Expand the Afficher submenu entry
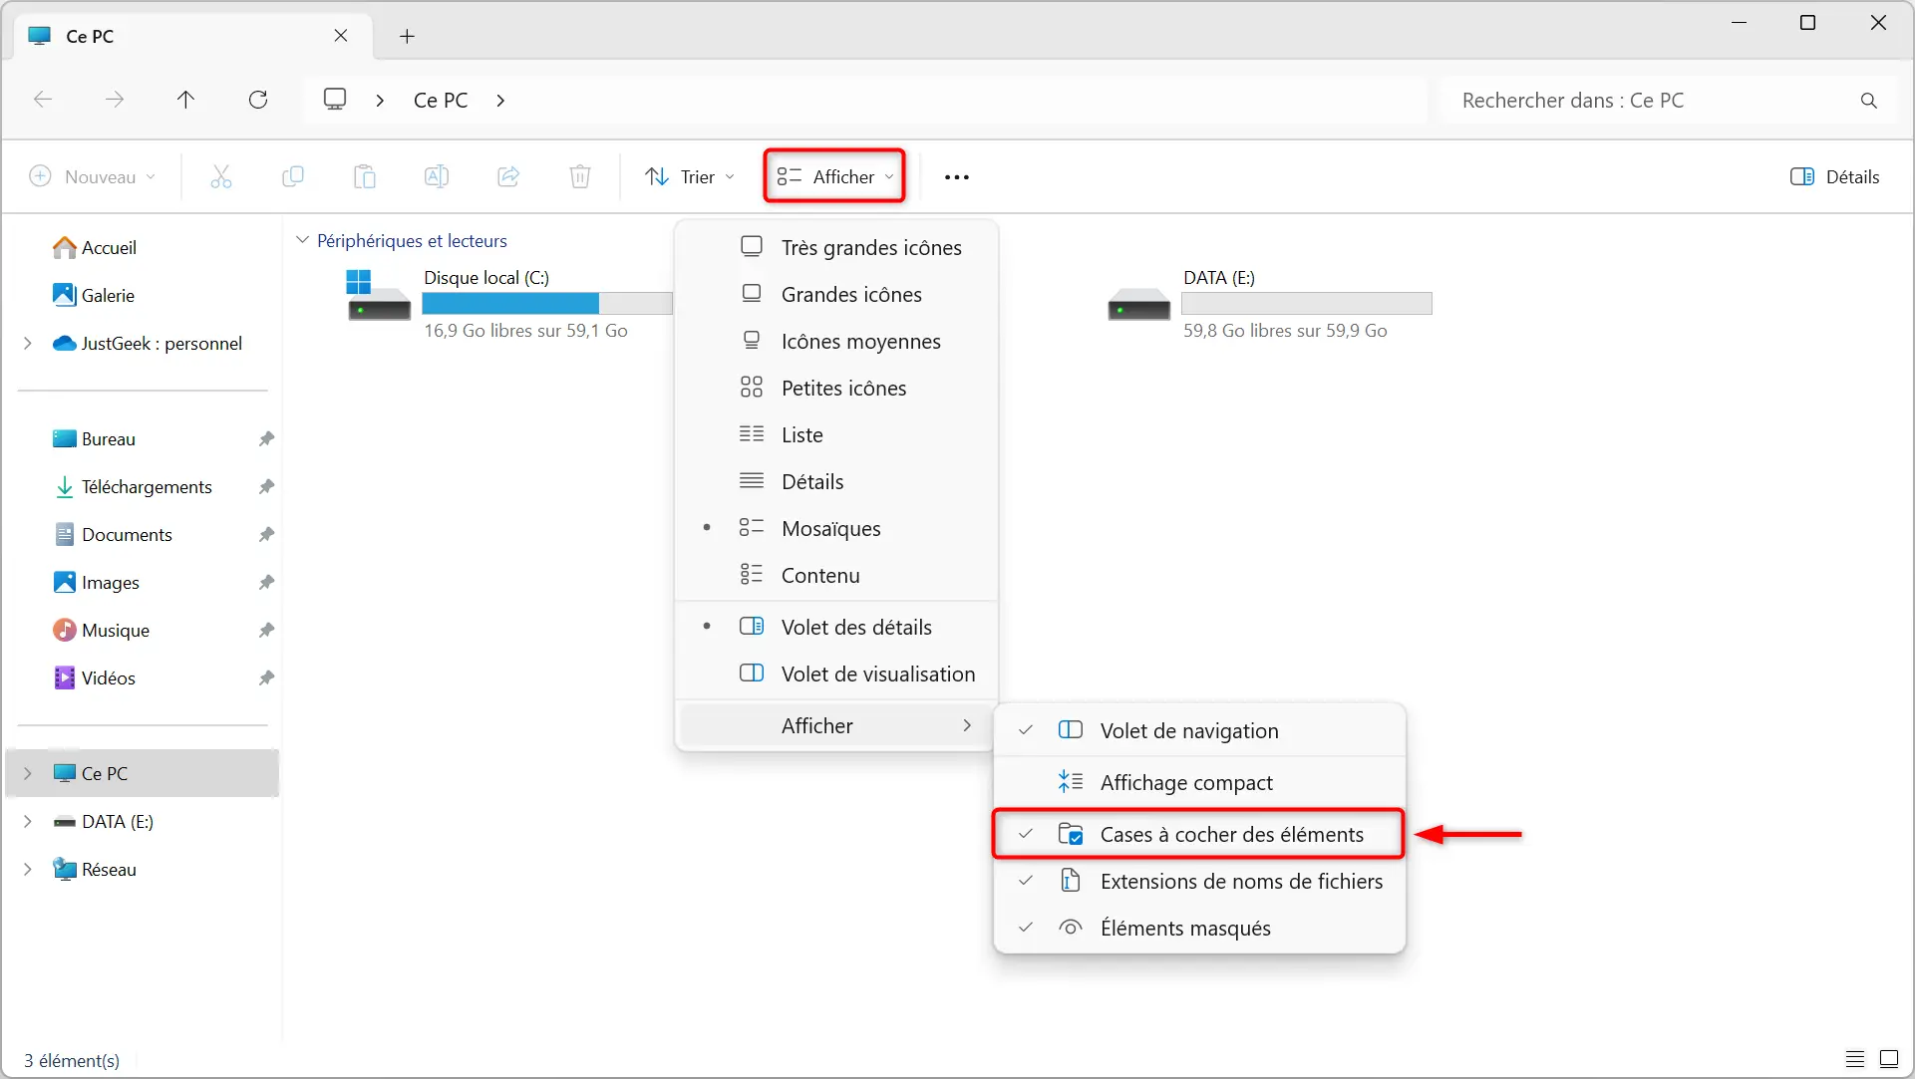1915x1079 pixels. [836, 725]
